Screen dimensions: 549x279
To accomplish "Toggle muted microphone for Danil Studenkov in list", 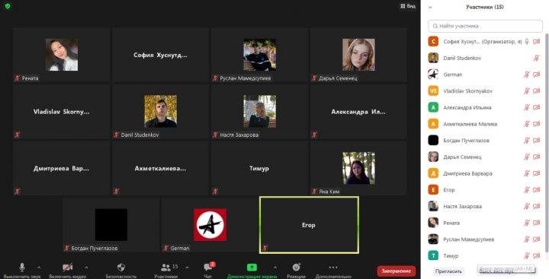I will click(x=536, y=58).
